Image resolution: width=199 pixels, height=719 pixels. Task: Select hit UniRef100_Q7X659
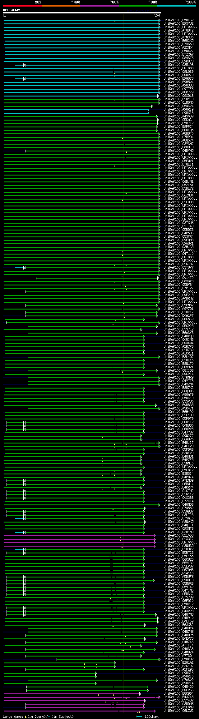pyautogui.click(x=178, y=44)
